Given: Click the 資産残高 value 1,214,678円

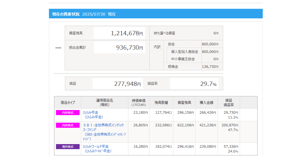Looking at the screenshot, I should [127, 33].
